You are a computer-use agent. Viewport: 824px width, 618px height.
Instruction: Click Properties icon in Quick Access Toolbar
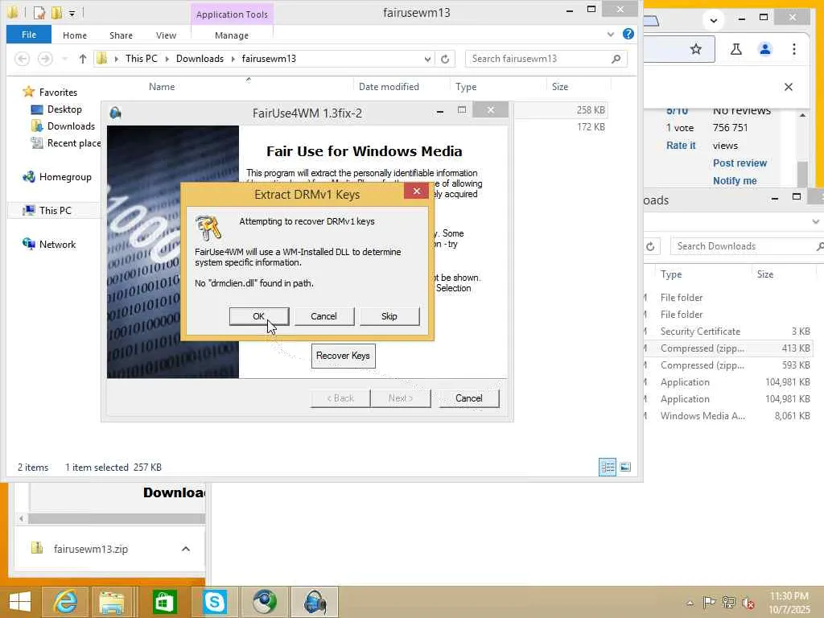tap(39, 13)
